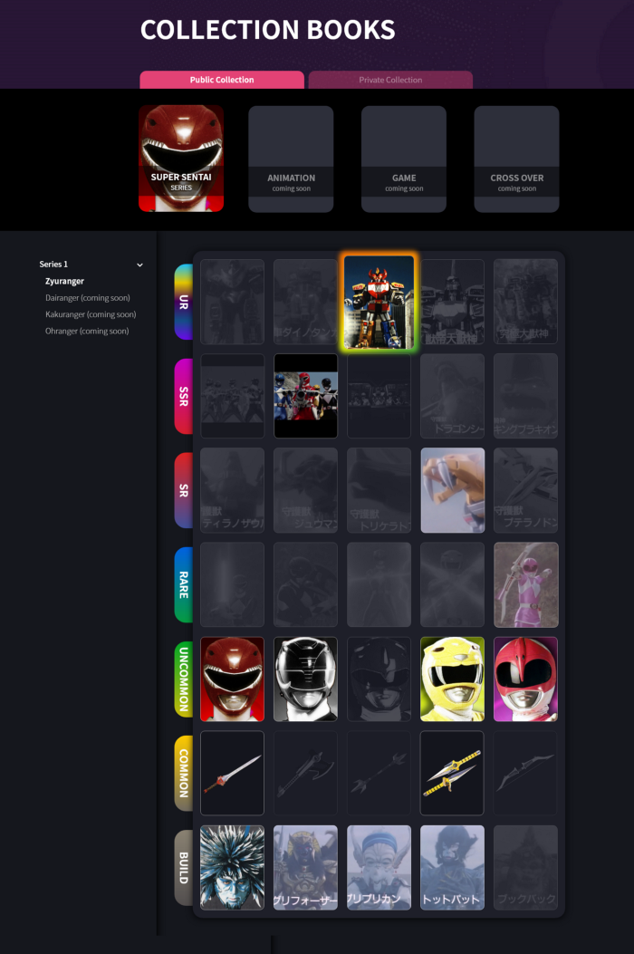
Task: Switch to Private Collection tab
Action: coord(390,80)
